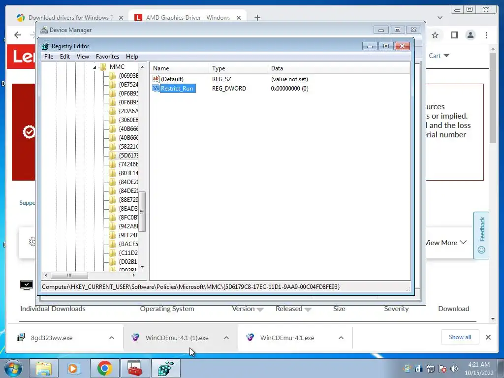Click the tree horizontal scroll right arrow
Screen dimensions: 504x378
(x=134, y=275)
